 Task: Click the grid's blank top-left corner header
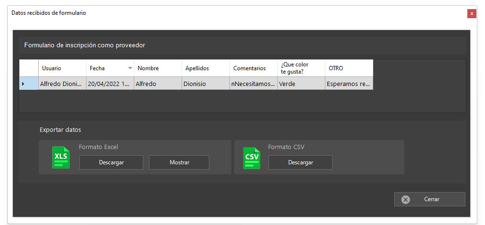[x=29, y=68]
